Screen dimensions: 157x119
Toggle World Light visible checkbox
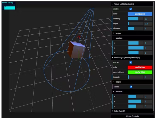pos(130,62)
